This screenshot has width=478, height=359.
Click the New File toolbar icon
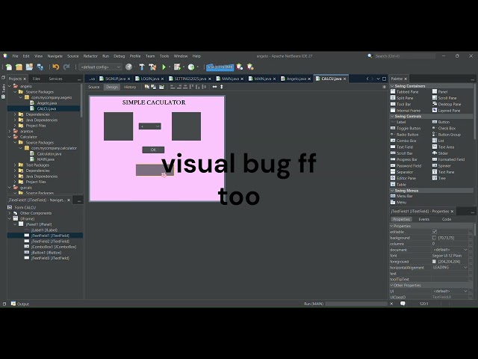coord(9,67)
